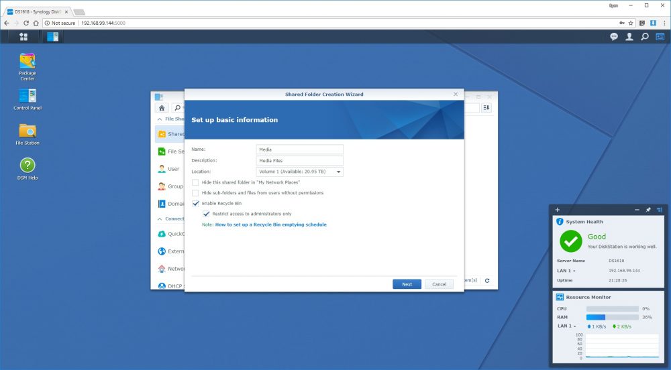Click the DSM search magnifier icon
The image size is (671, 370).
[644, 37]
